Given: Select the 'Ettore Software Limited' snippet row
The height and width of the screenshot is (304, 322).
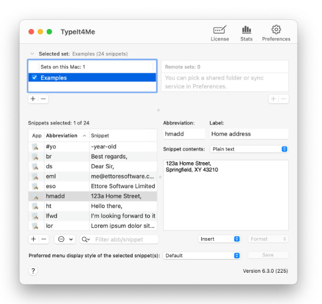Looking at the screenshot, I should pyautogui.click(x=93, y=186).
